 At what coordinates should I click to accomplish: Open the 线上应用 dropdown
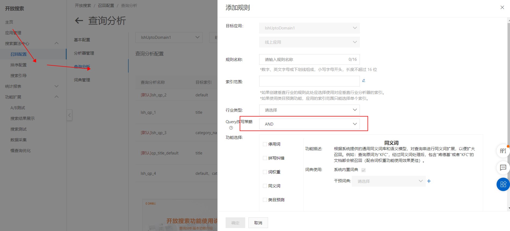point(309,42)
